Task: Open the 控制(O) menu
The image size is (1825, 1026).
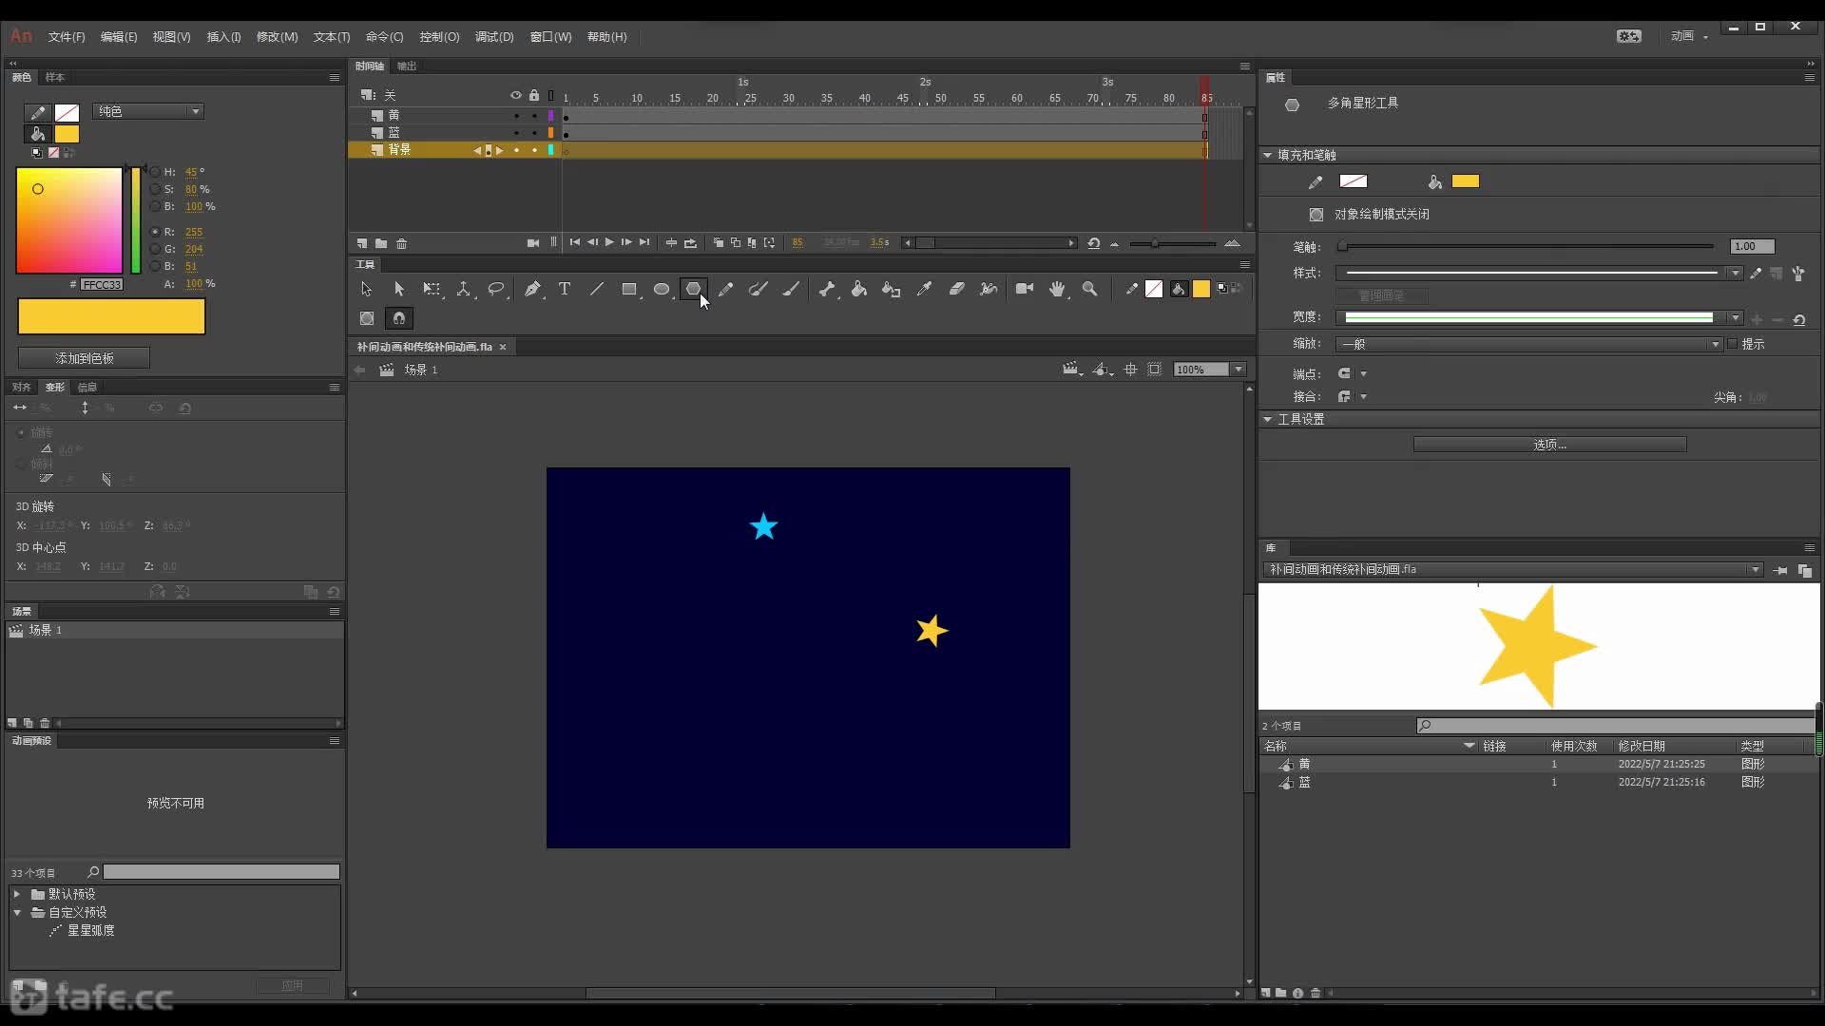Action: click(x=439, y=37)
